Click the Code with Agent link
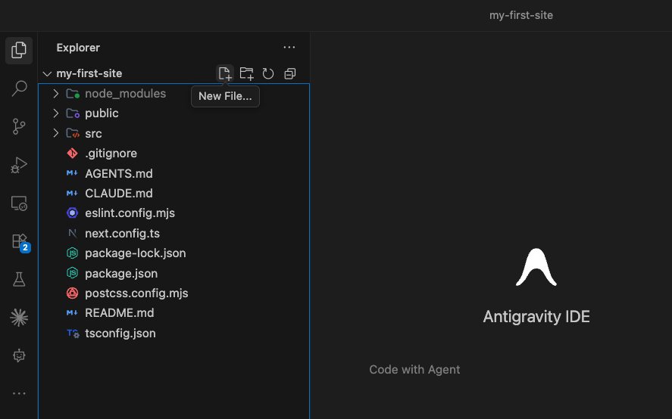The height and width of the screenshot is (419, 672). (x=414, y=369)
